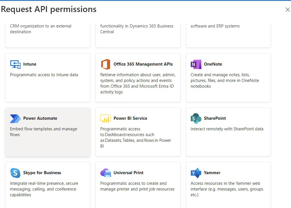Open the OneNote API title
This screenshot has width=291, height=208.
tap(213, 64)
